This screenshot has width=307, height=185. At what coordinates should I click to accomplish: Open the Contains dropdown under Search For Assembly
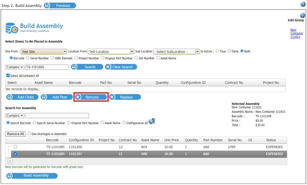[x=15, y=116]
